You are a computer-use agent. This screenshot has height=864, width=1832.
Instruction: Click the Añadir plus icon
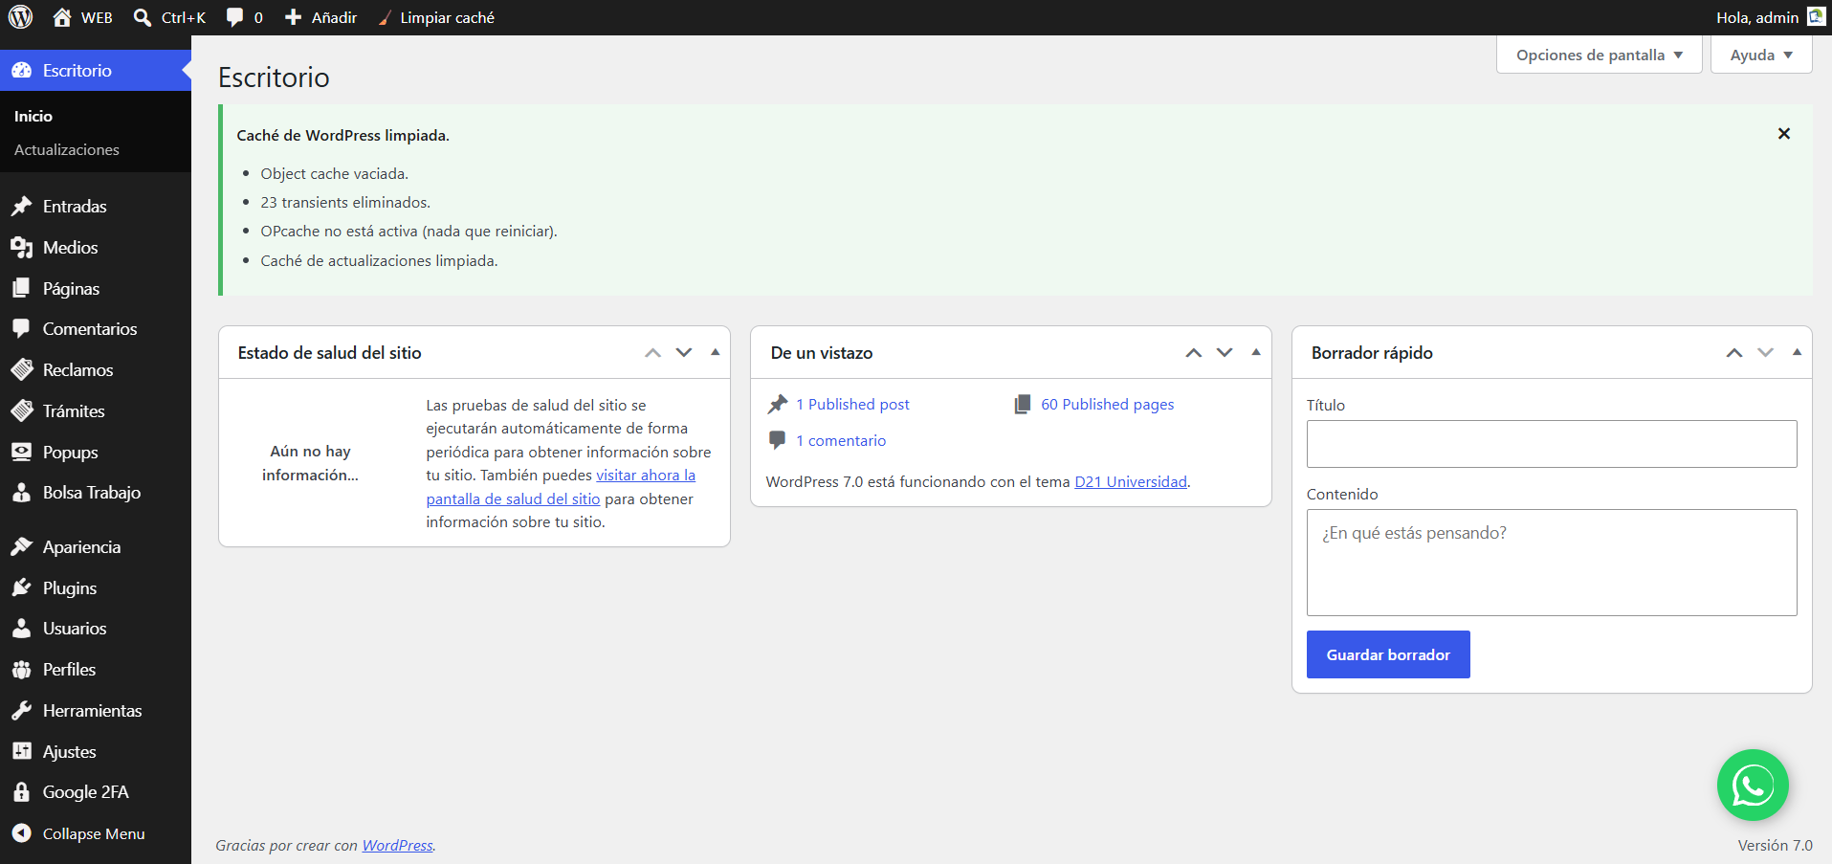294,17
